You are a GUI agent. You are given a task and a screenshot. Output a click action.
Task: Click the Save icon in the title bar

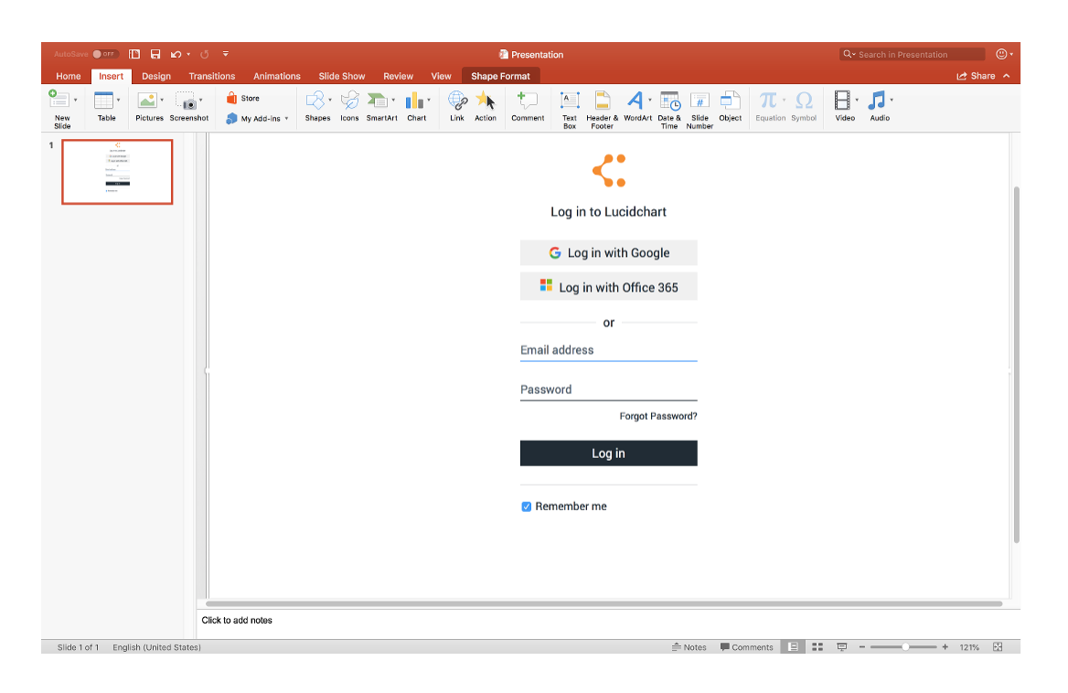155,54
